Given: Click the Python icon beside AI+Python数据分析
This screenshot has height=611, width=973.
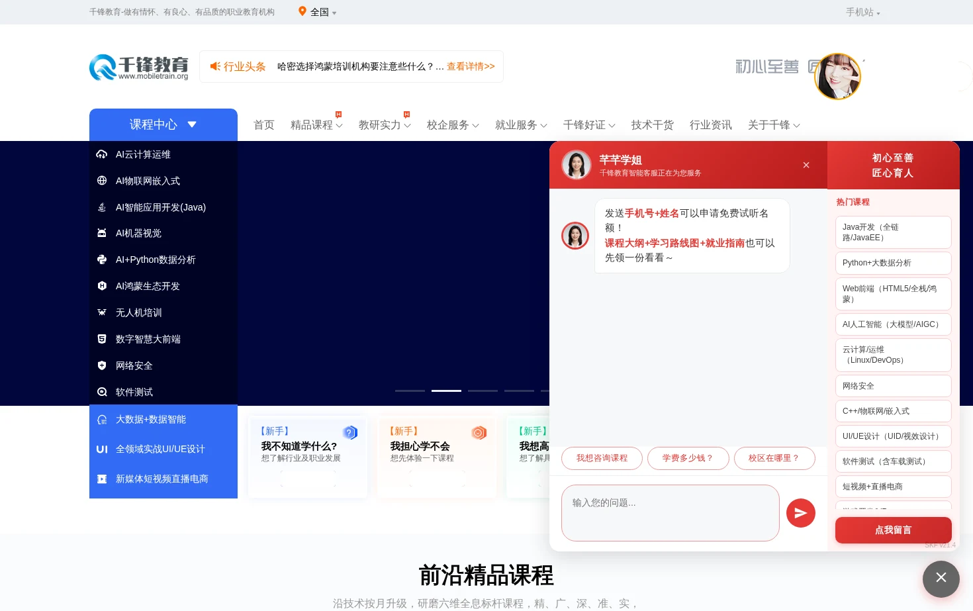Looking at the screenshot, I should pos(102,259).
